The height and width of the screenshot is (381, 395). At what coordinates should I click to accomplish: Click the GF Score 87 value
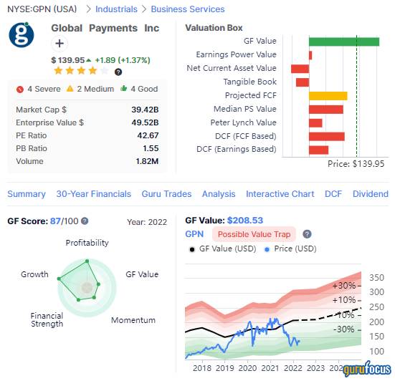coord(55,221)
